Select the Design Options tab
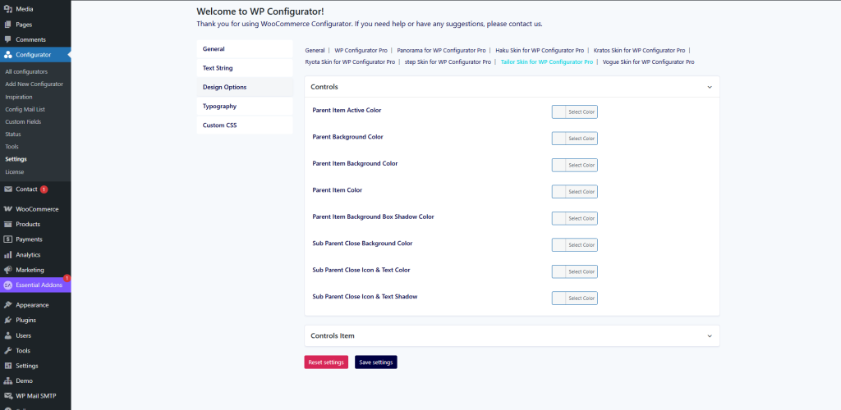This screenshot has width=841, height=410. [x=245, y=87]
